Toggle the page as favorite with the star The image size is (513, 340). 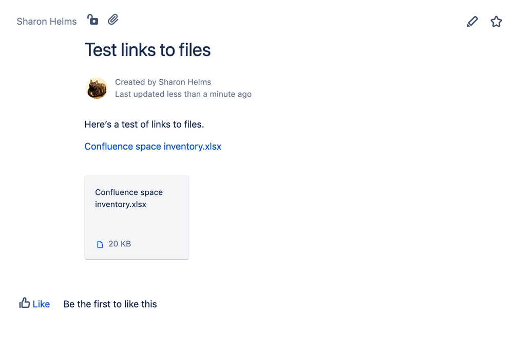[496, 22]
